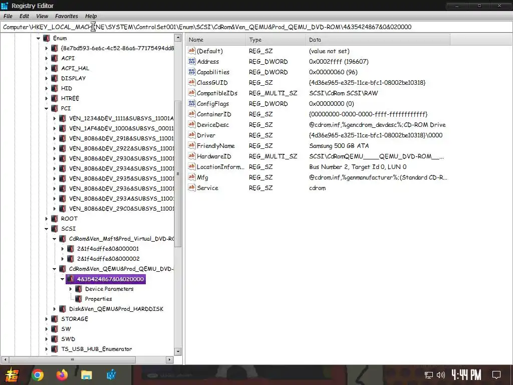The height and width of the screenshot is (385, 513).
Task: Select the TS_USB_HUB_Enumerator folder icon
Action: (x=55, y=349)
